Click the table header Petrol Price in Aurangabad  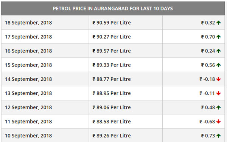[x=113, y=9]
